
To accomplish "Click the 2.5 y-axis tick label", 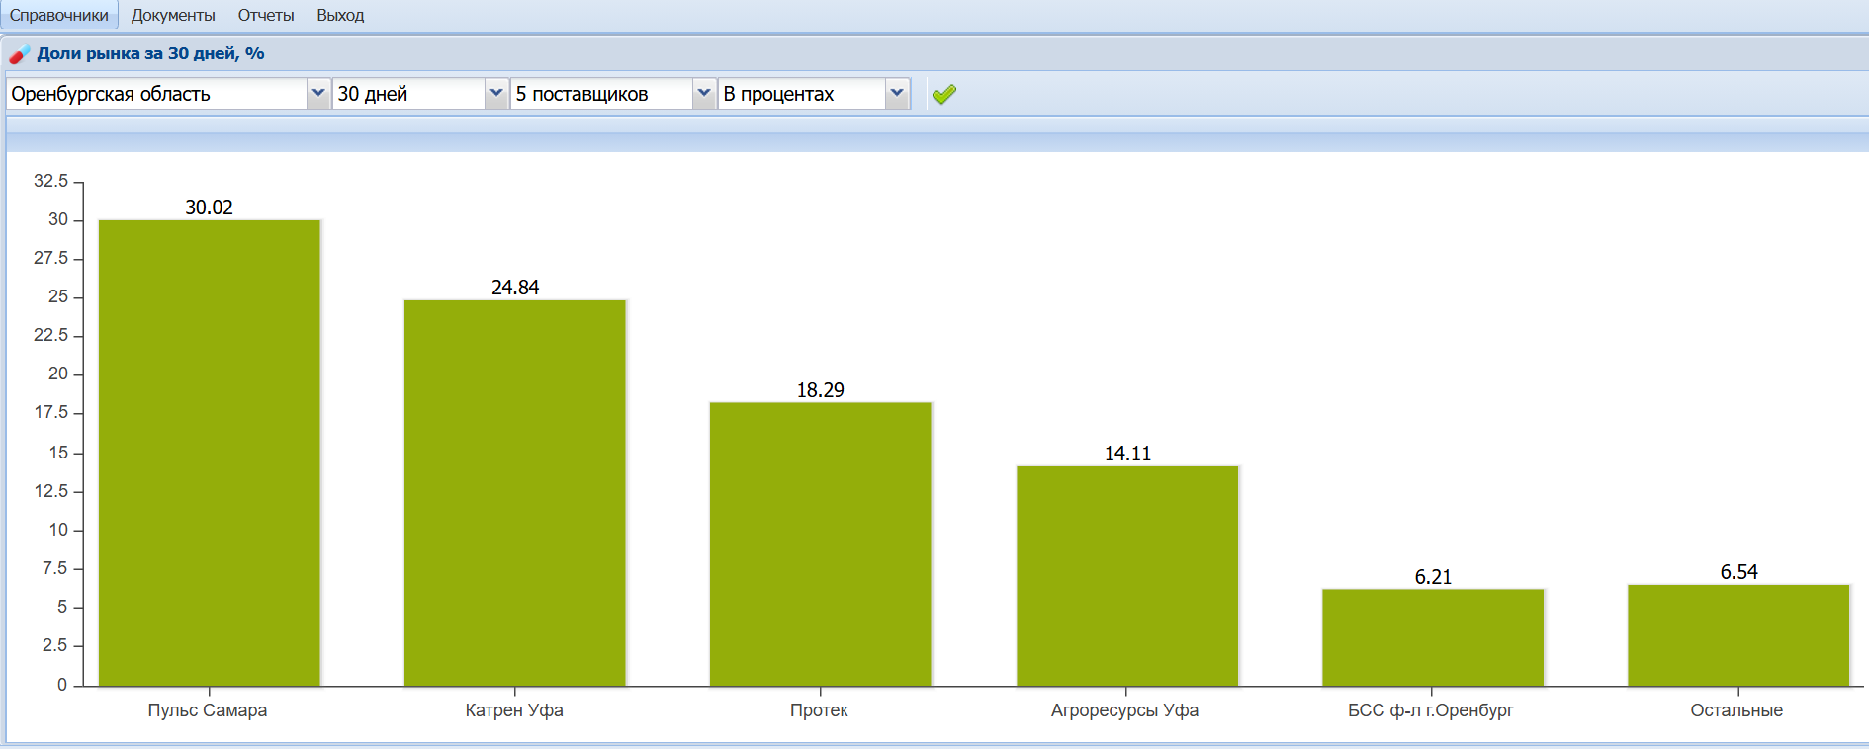I will pos(54,645).
